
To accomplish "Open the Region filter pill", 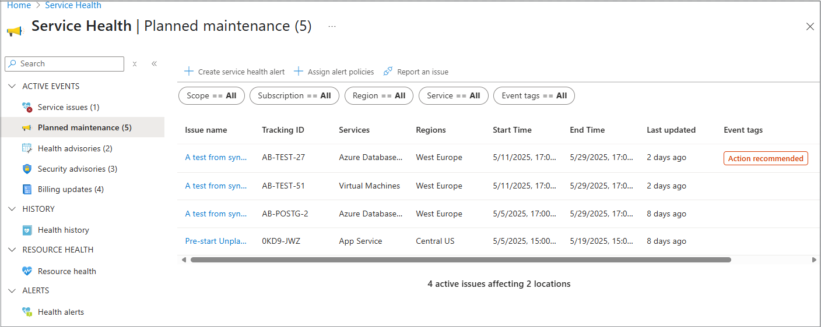I will click(378, 96).
